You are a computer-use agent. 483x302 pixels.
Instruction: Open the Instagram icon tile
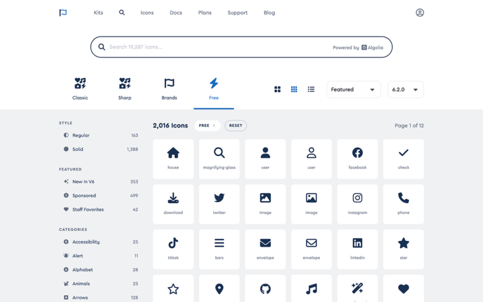(357, 203)
